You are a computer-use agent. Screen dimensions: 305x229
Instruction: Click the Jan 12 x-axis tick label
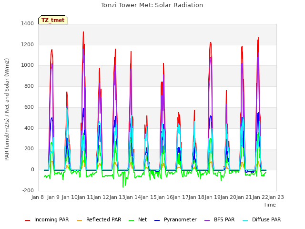pyautogui.click(x=101, y=197)
